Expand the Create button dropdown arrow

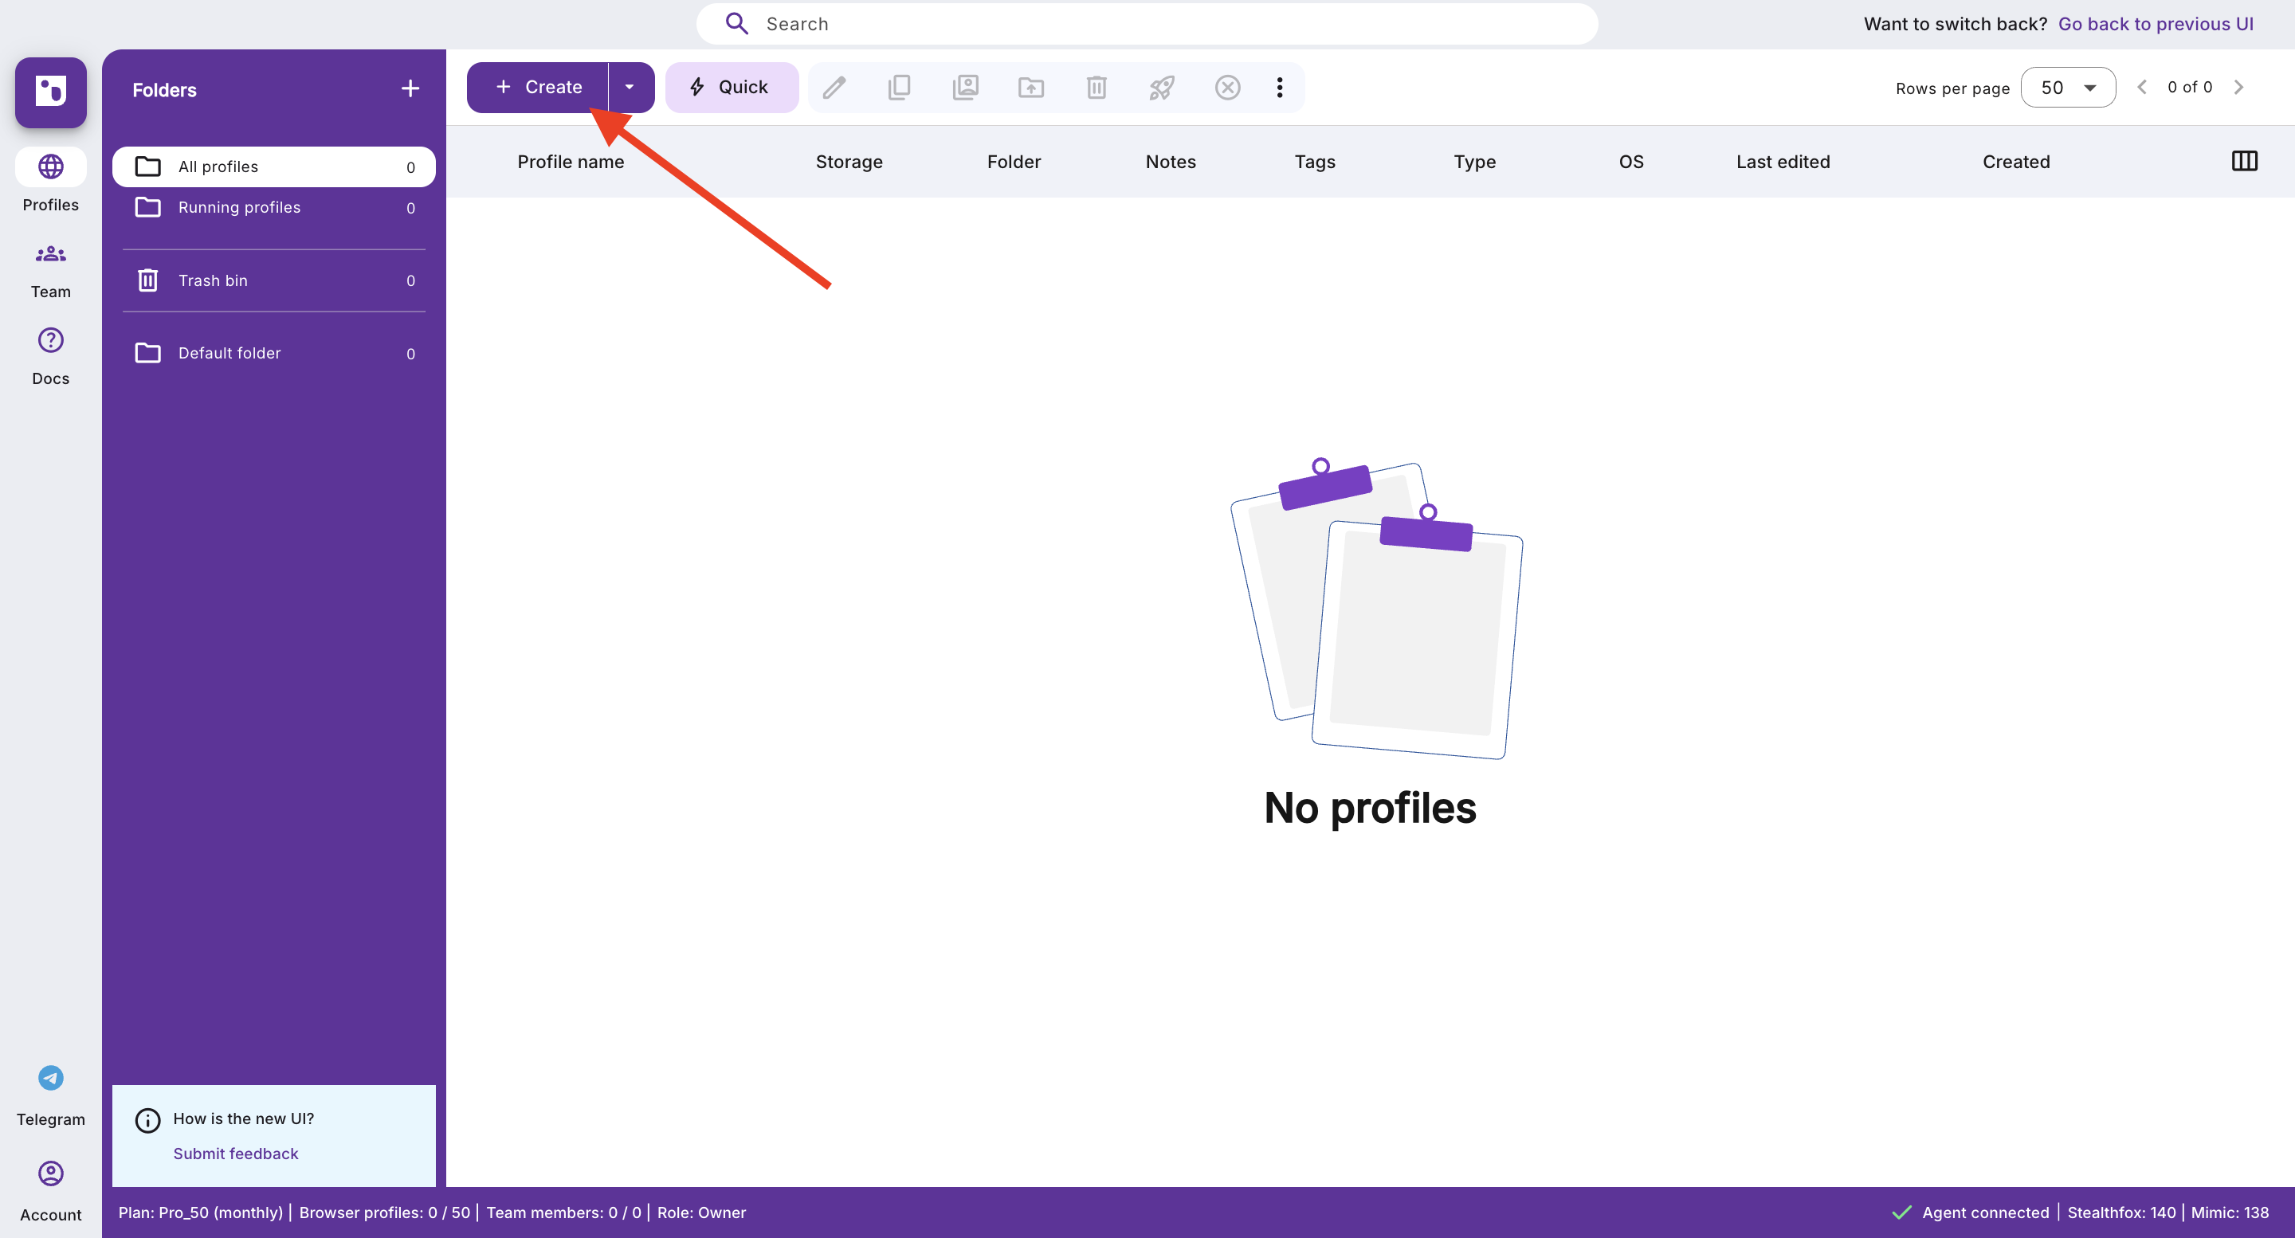click(x=630, y=88)
